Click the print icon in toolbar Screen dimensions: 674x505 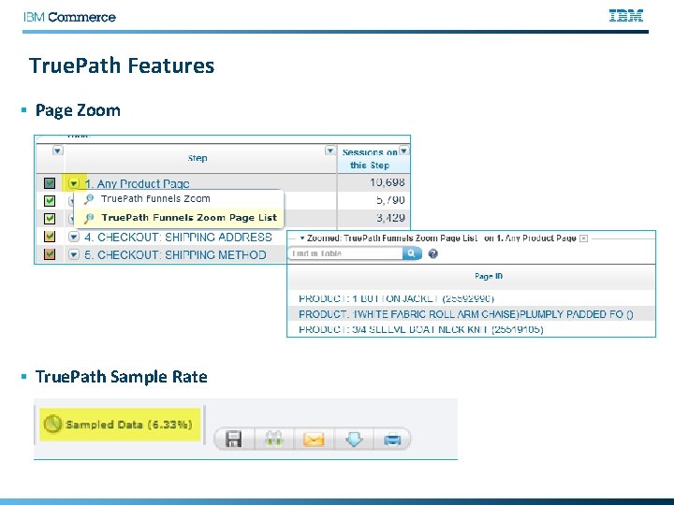[392, 440]
